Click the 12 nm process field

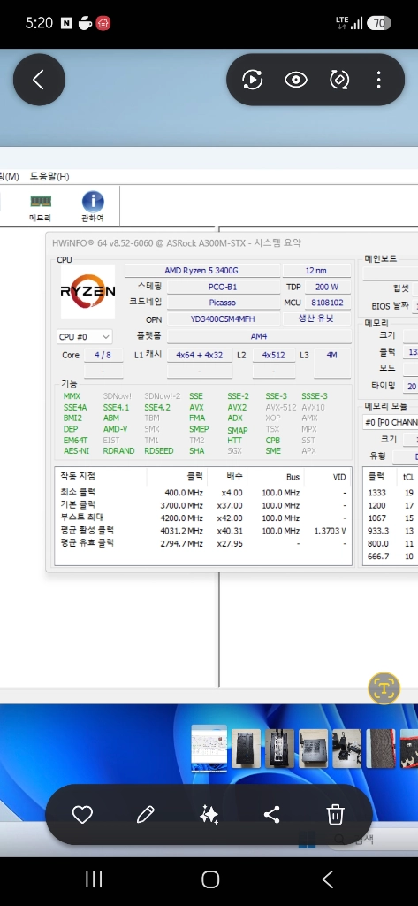pos(316,271)
